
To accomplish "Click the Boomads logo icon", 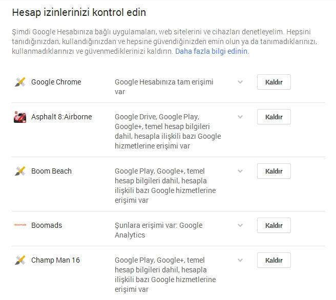I will tap(20, 225).
